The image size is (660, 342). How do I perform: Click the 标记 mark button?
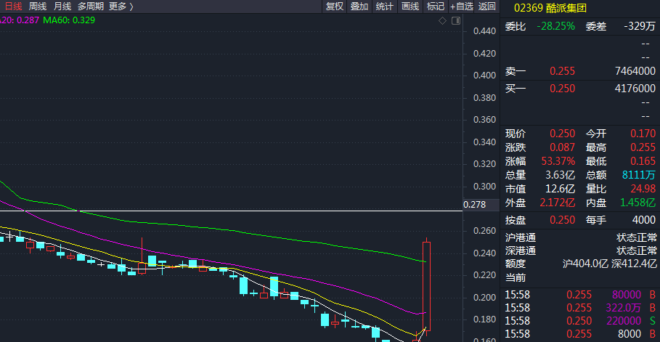[x=436, y=7]
